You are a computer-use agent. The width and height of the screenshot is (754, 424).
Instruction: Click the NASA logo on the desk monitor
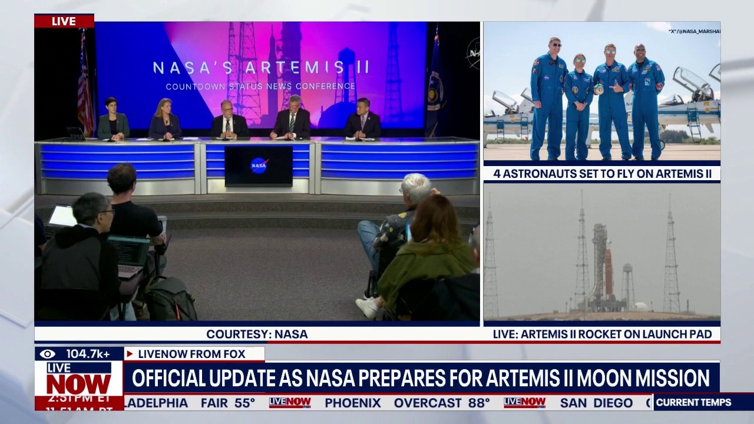259,165
